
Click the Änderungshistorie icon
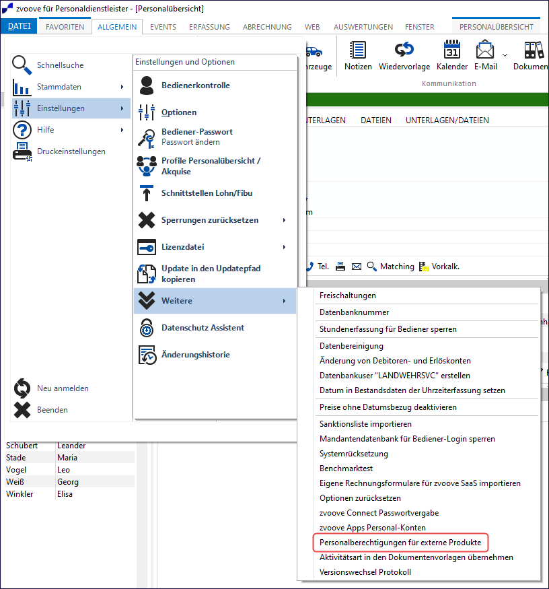pyautogui.click(x=147, y=355)
